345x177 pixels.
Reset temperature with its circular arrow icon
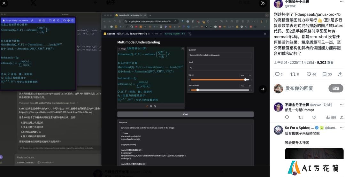coord(250,86)
